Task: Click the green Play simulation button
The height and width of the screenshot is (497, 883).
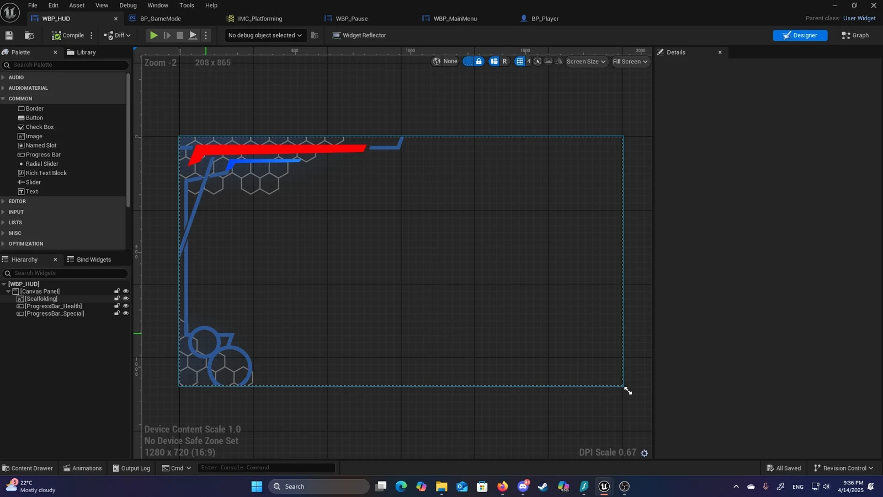Action: (x=153, y=35)
